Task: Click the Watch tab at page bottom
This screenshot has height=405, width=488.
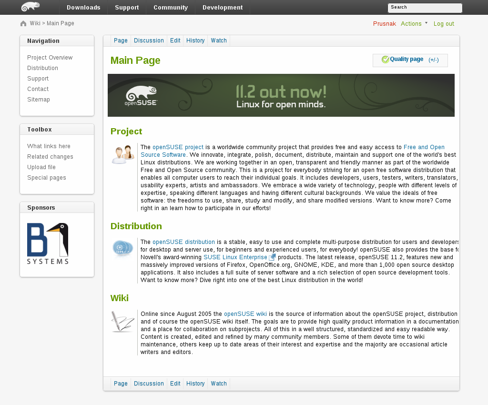Action: tap(219, 384)
